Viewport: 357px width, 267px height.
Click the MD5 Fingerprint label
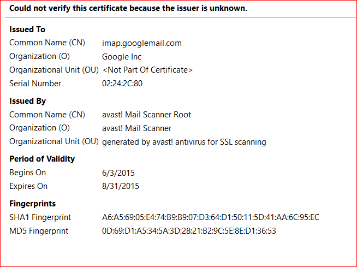39,231
